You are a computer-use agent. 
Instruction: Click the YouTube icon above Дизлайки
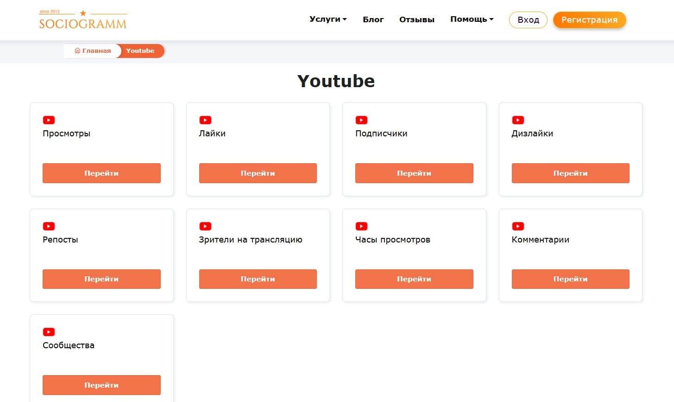[518, 120]
